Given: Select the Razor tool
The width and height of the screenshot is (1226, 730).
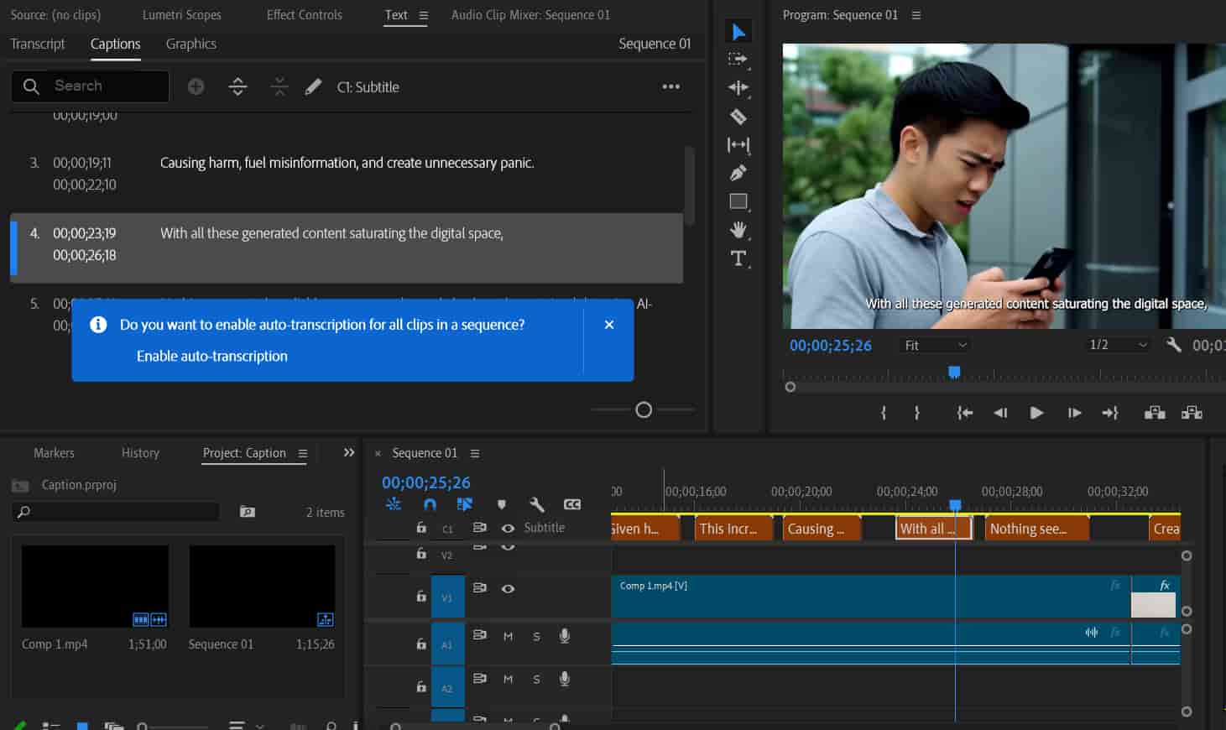Looking at the screenshot, I should [738, 117].
